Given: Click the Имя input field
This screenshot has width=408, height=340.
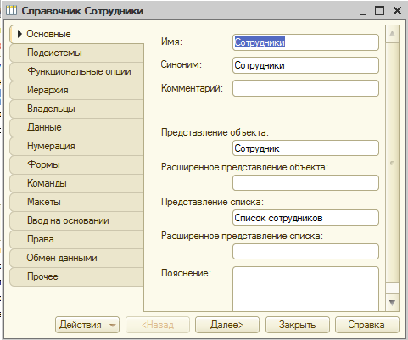Looking at the screenshot, I should [x=305, y=42].
